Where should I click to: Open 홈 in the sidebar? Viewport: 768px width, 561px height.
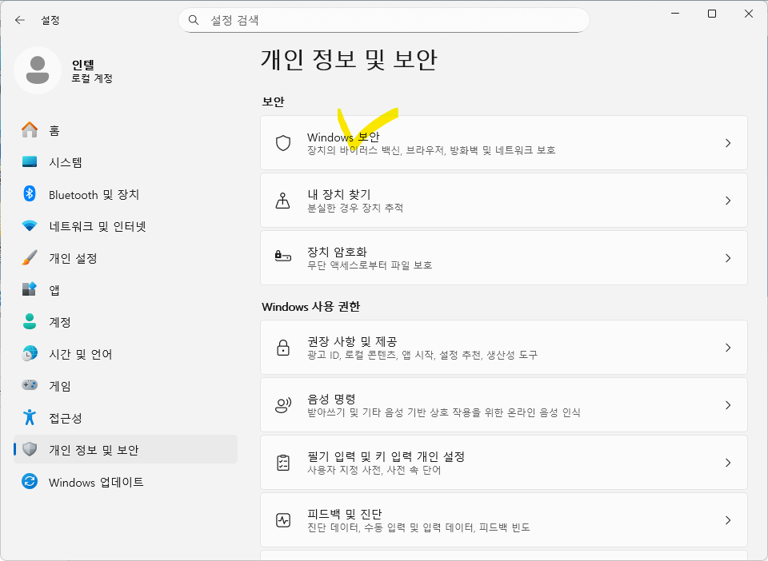(x=126, y=130)
